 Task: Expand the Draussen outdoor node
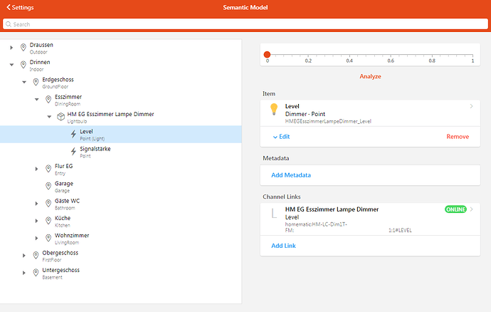click(11, 48)
